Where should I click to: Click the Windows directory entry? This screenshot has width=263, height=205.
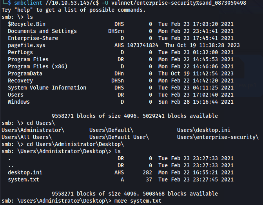click(x=19, y=102)
